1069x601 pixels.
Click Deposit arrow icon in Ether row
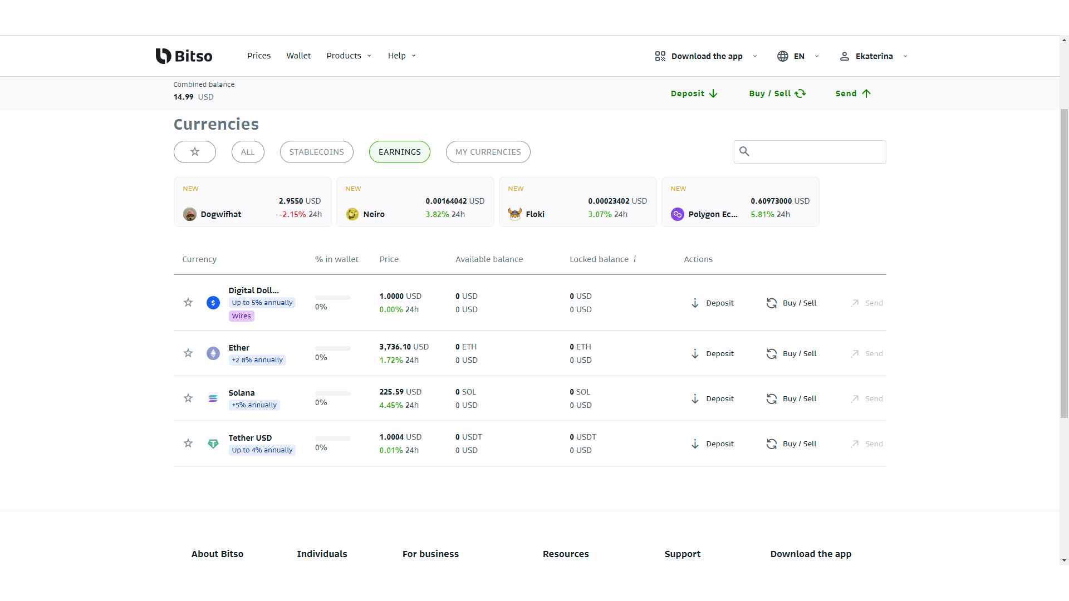point(695,354)
